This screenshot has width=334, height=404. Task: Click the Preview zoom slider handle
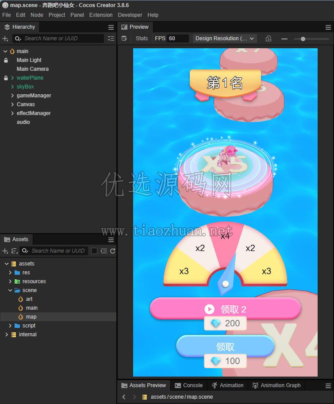pyautogui.click(x=303, y=39)
